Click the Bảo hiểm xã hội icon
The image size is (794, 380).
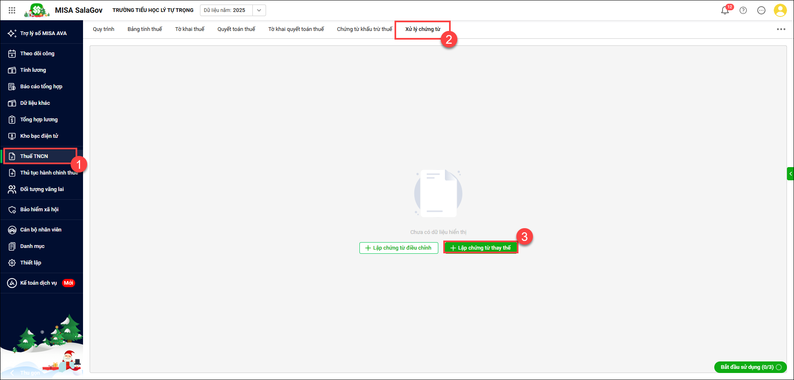12,210
